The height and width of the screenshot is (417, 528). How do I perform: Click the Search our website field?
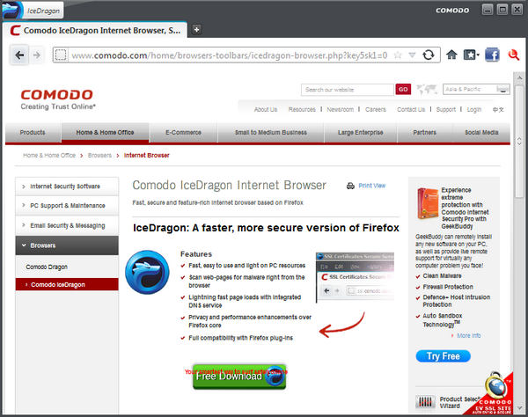347,89
